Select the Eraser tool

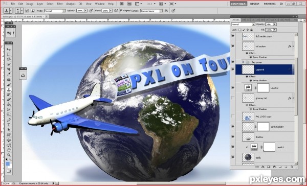[x=9, y=100]
